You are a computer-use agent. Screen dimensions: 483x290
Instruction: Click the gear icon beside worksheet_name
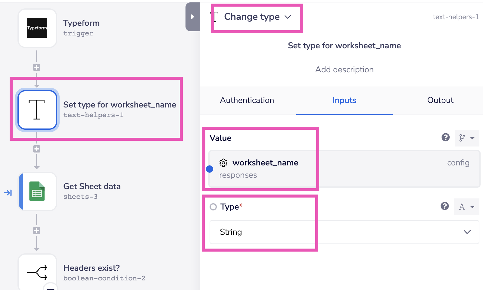(x=223, y=163)
